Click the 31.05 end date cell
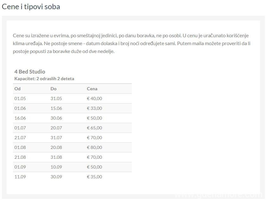 pyautogui.click(x=56, y=98)
